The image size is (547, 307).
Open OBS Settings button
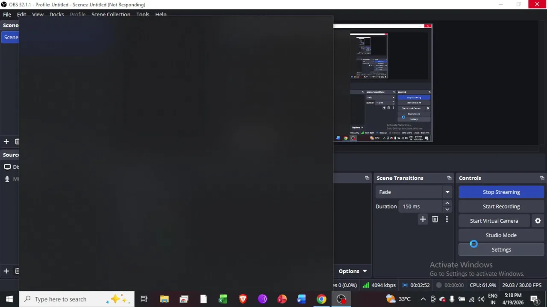pos(501,249)
